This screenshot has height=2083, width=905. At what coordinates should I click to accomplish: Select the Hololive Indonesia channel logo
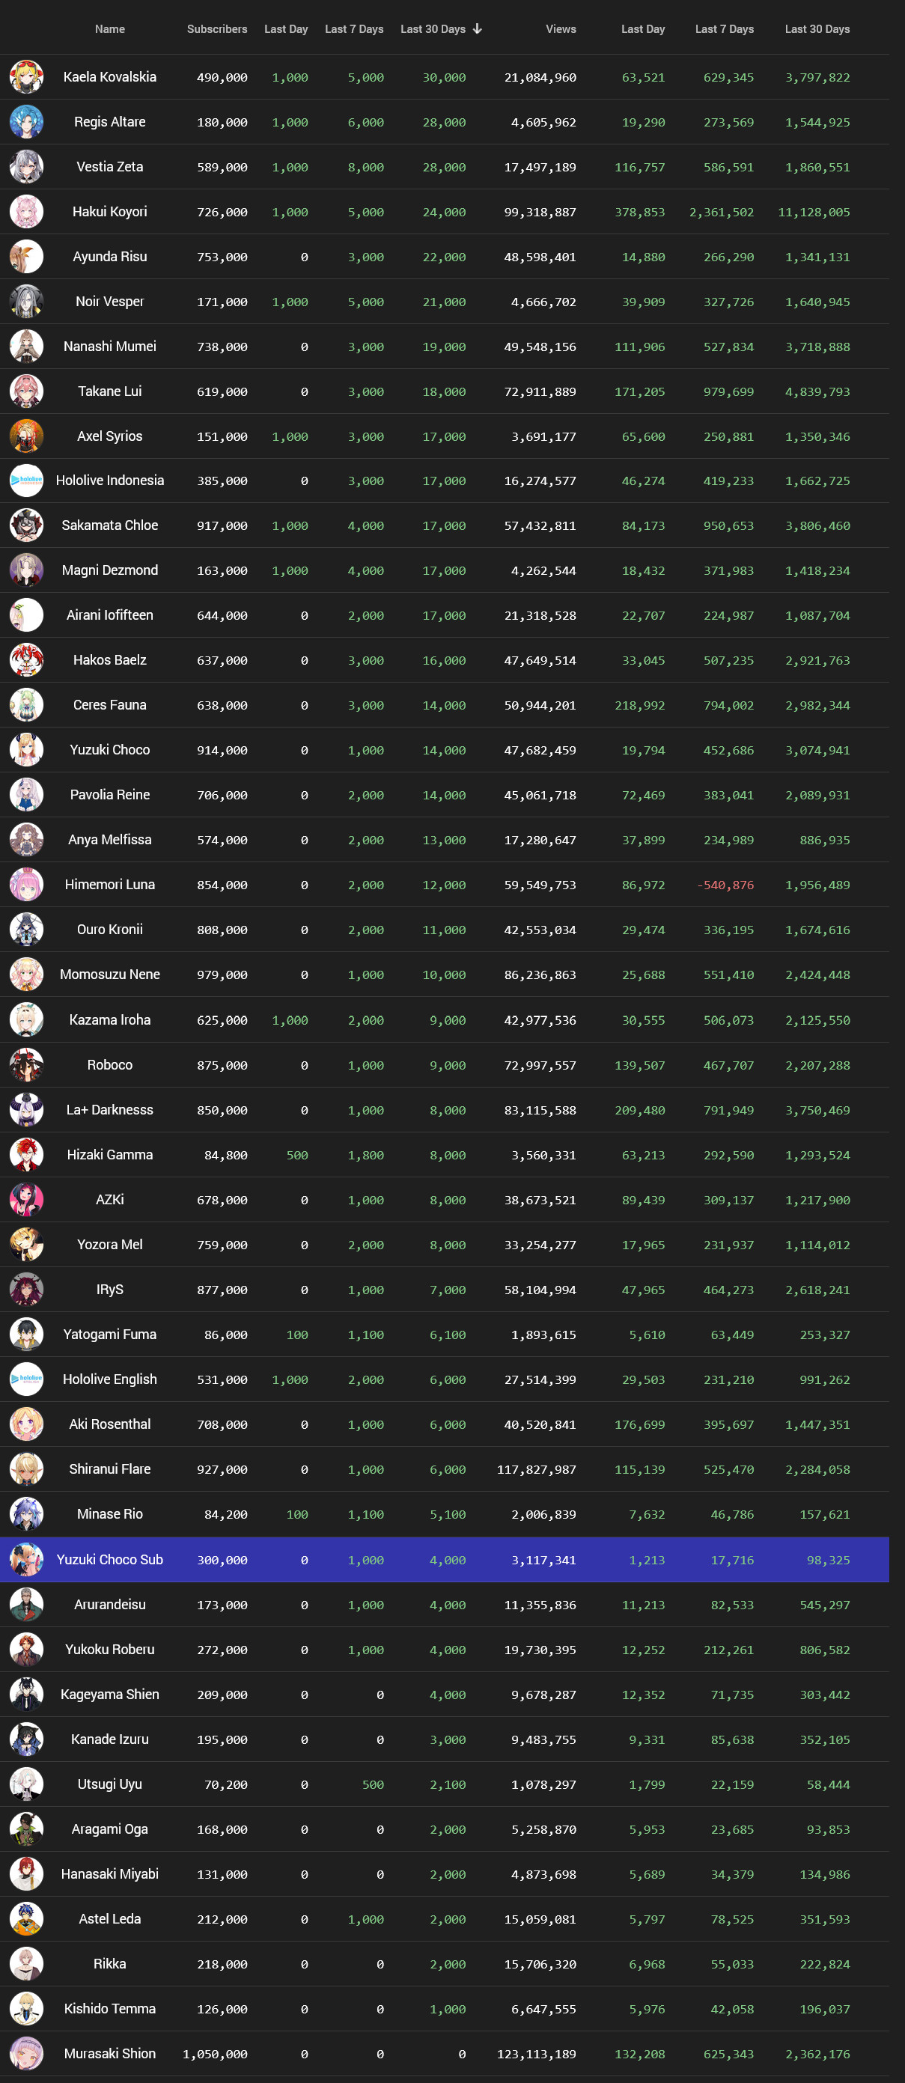point(26,481)
